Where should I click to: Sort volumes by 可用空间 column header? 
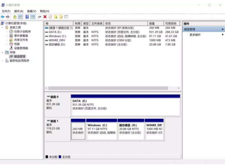(171, 23)
